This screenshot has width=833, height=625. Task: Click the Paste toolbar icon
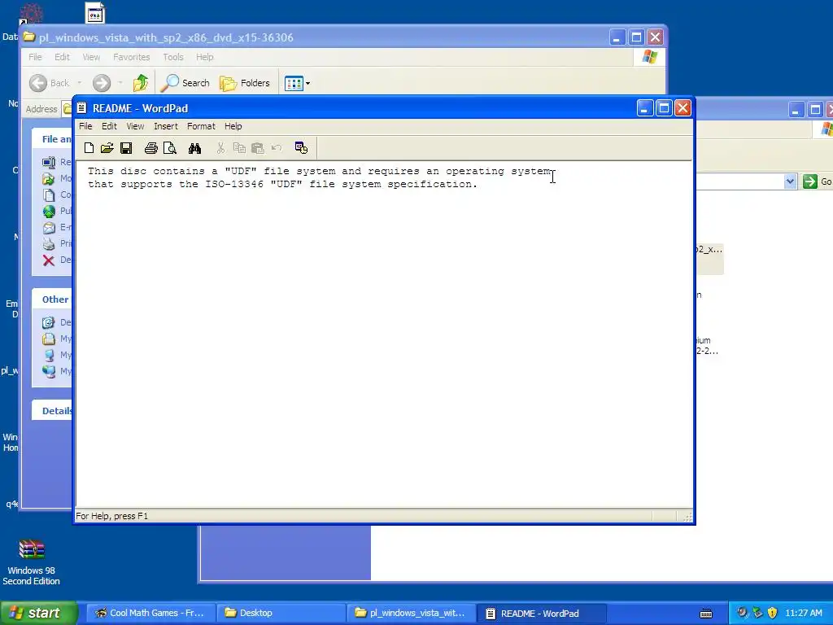(x=258, y=148)
